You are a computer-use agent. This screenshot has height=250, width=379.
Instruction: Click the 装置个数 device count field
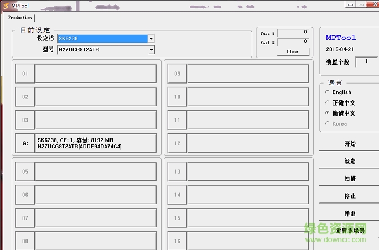pos(366,62)
